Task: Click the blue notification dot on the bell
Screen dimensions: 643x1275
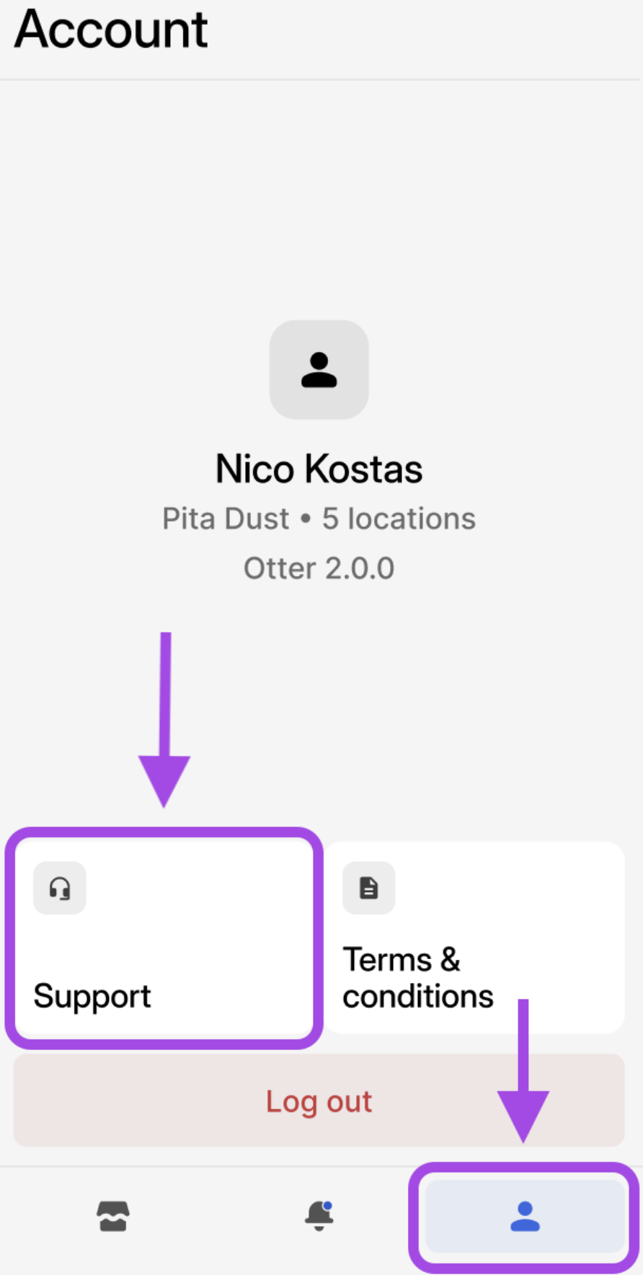Action: [x=328, y=1205]
